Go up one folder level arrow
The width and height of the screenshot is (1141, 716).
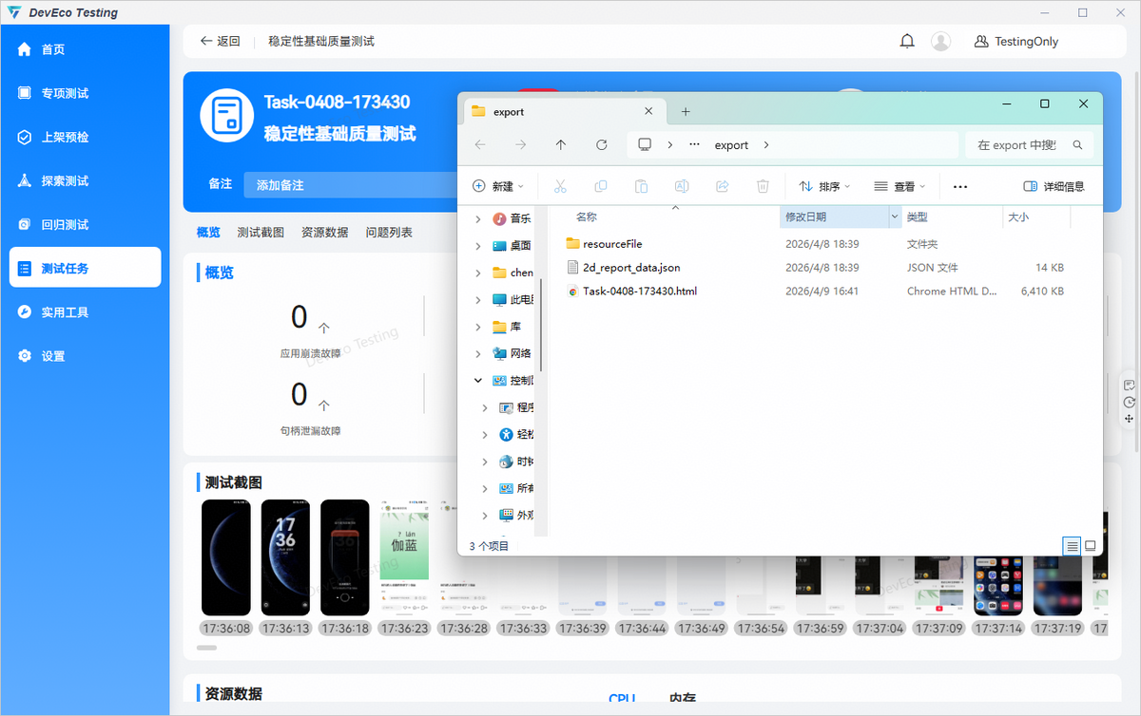coord(561,145)
